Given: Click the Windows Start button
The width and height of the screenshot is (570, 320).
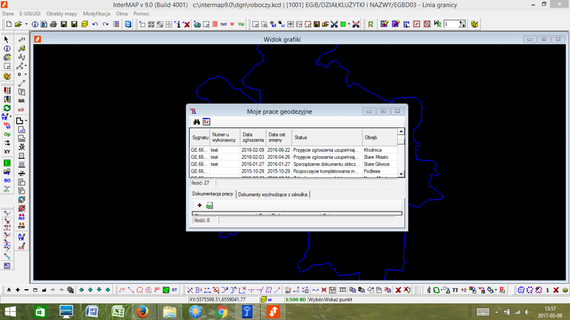Looking at the screenshot, I should 10,312.
